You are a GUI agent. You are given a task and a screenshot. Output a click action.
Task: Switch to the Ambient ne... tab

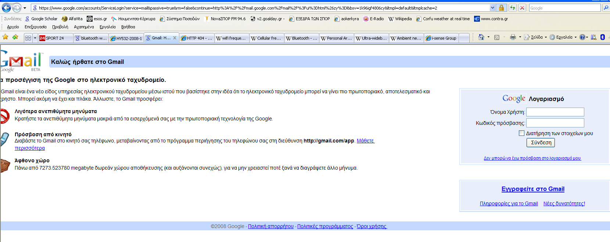pos(406,38)
